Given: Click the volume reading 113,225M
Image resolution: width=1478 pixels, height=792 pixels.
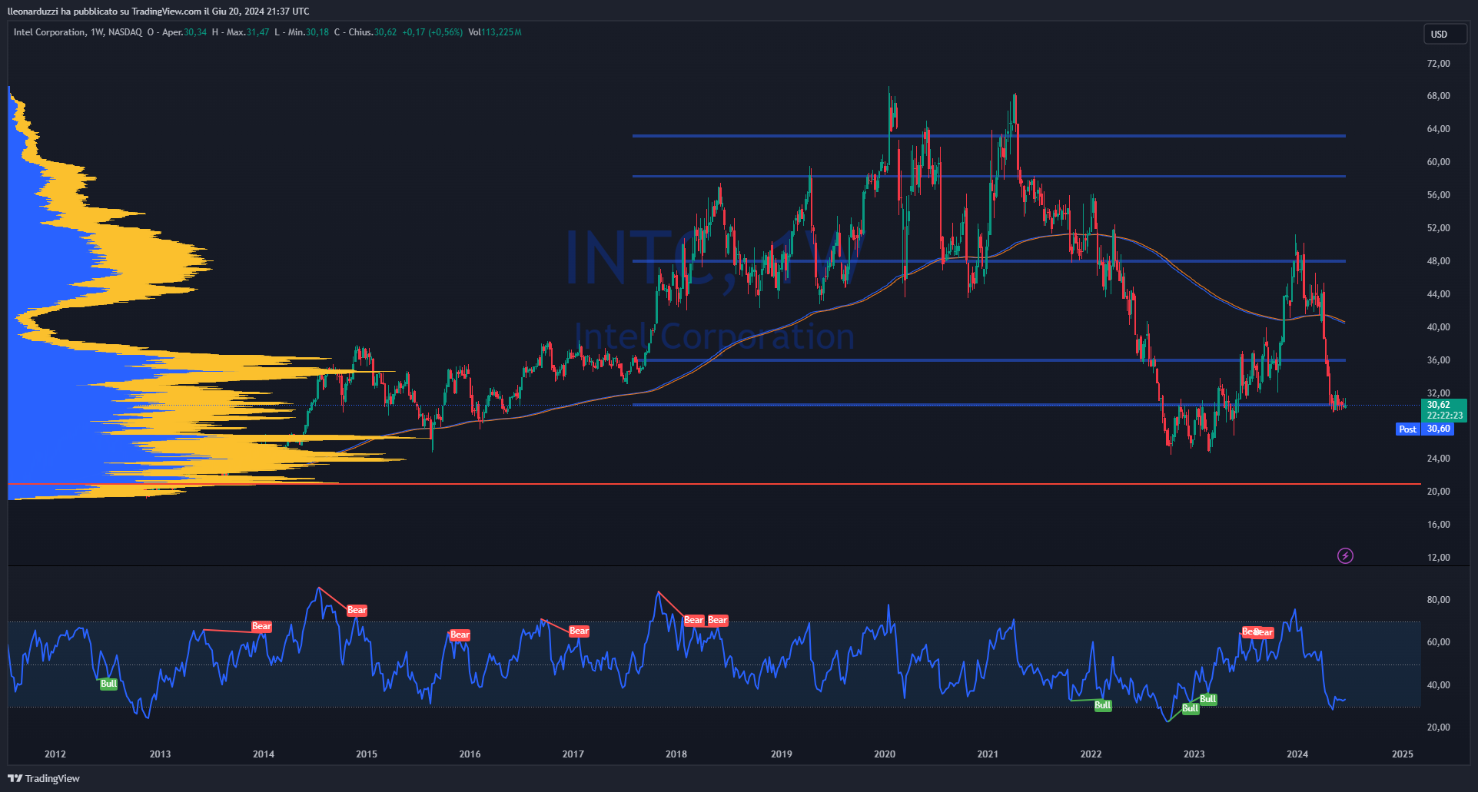Looking at the screenshot, I should [x=501, y=32].
